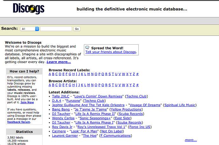The image size is (219, 145).
Task: Browse artists starting with W
Action: (x=123, y=85)
